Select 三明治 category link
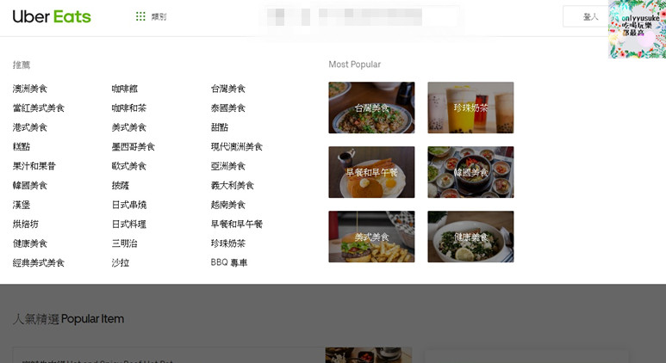The height and width of the screenshot is (363, 666). (124, 243)
